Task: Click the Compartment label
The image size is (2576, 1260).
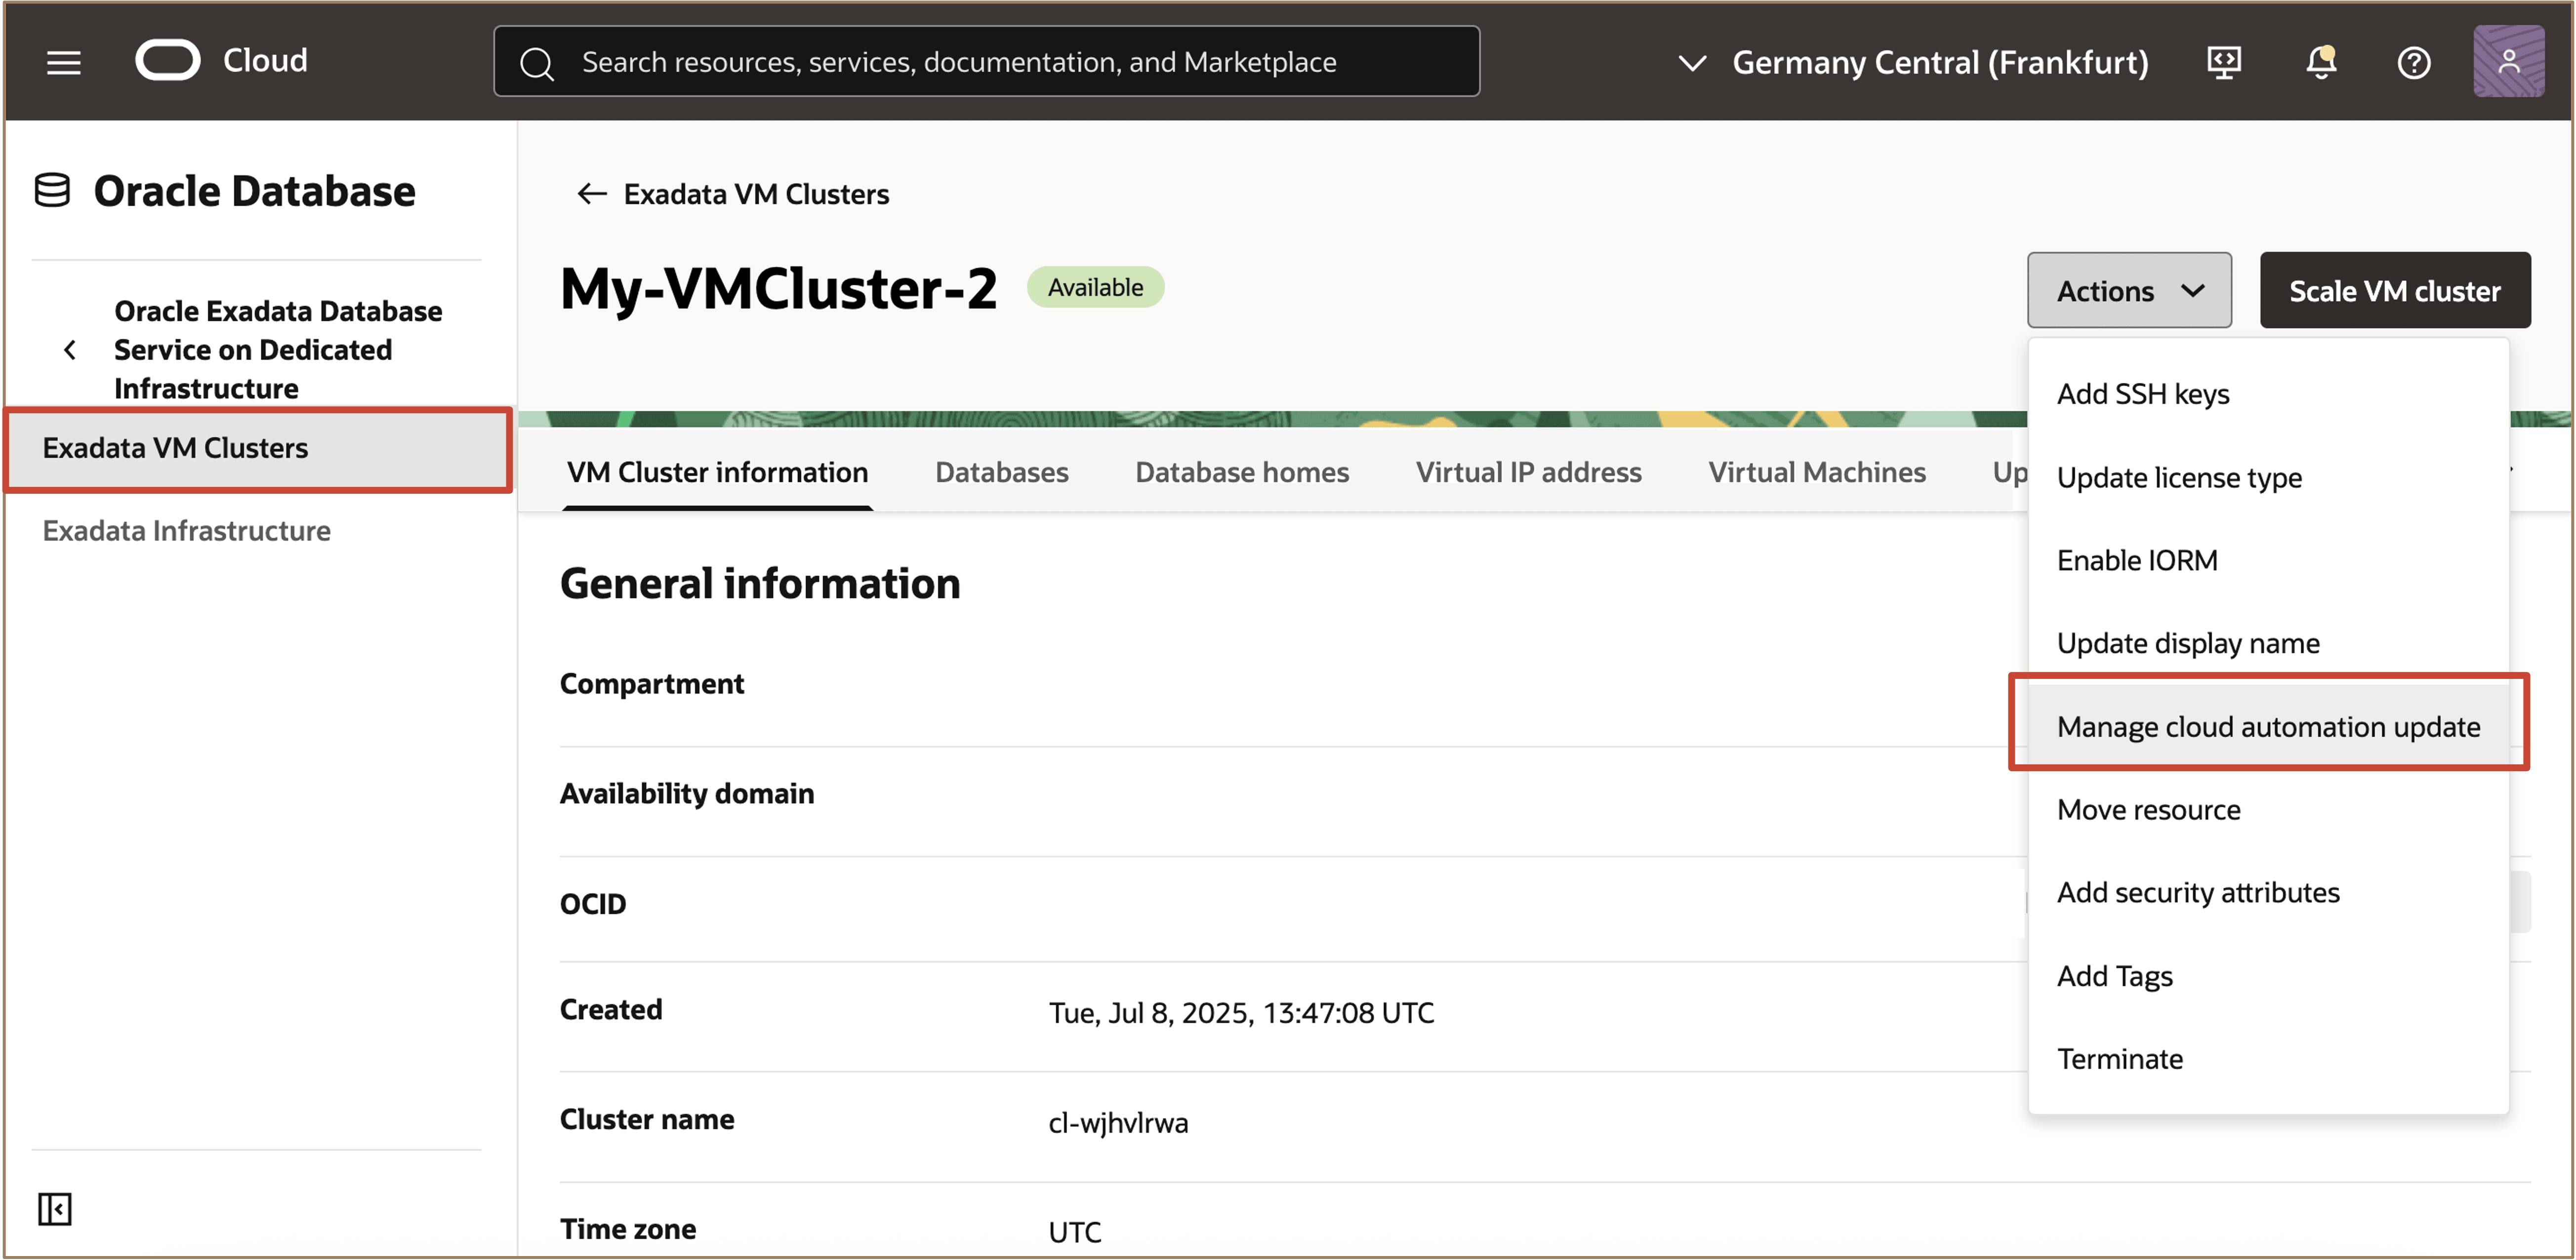Action: (x=652, y=683)
